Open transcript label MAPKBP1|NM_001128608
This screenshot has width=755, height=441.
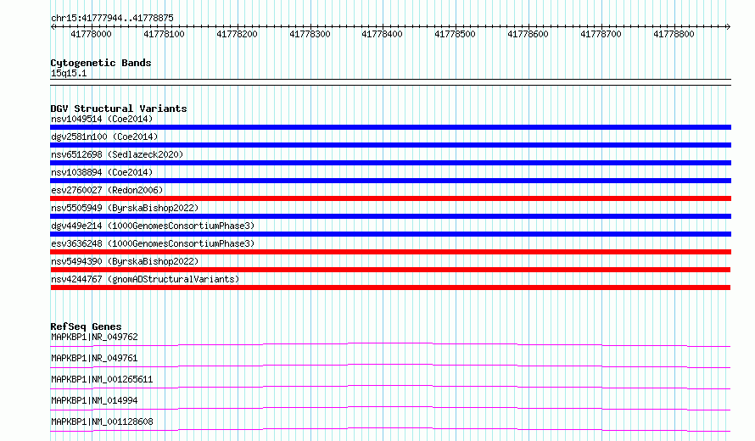click(102, 421)
